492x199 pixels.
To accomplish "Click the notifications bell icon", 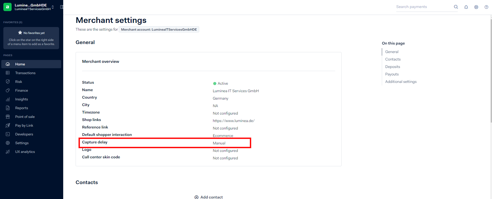I will click(466, 7).
